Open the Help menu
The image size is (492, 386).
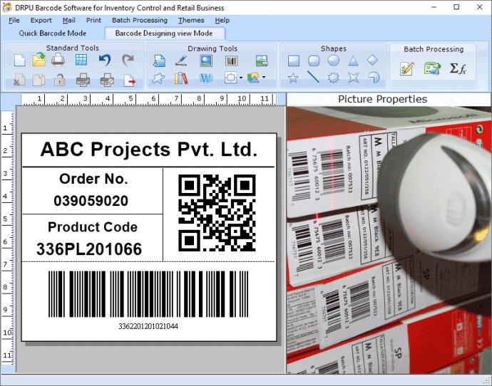222,21
